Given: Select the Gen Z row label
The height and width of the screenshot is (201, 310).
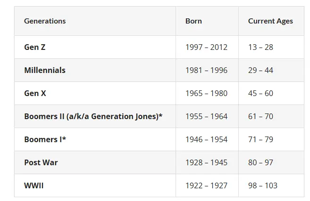Looking at the screenshot, I should [35, 47].
